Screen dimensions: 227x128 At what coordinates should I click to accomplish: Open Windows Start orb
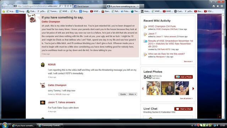(x=5, y=125)
